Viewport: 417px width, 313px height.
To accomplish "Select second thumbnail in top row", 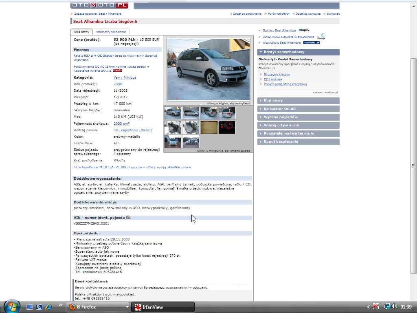I will coord(191,113).
